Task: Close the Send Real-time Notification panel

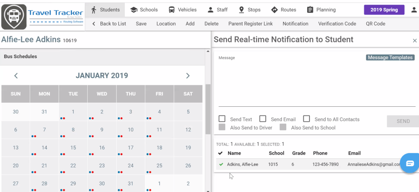Action: [x=415, y=41]
